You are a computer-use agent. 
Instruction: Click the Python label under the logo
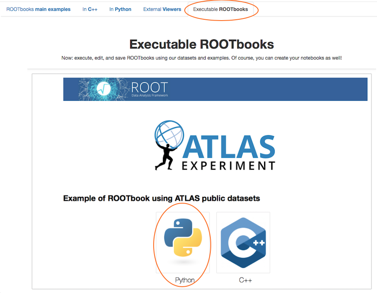[x=185, y=280]
